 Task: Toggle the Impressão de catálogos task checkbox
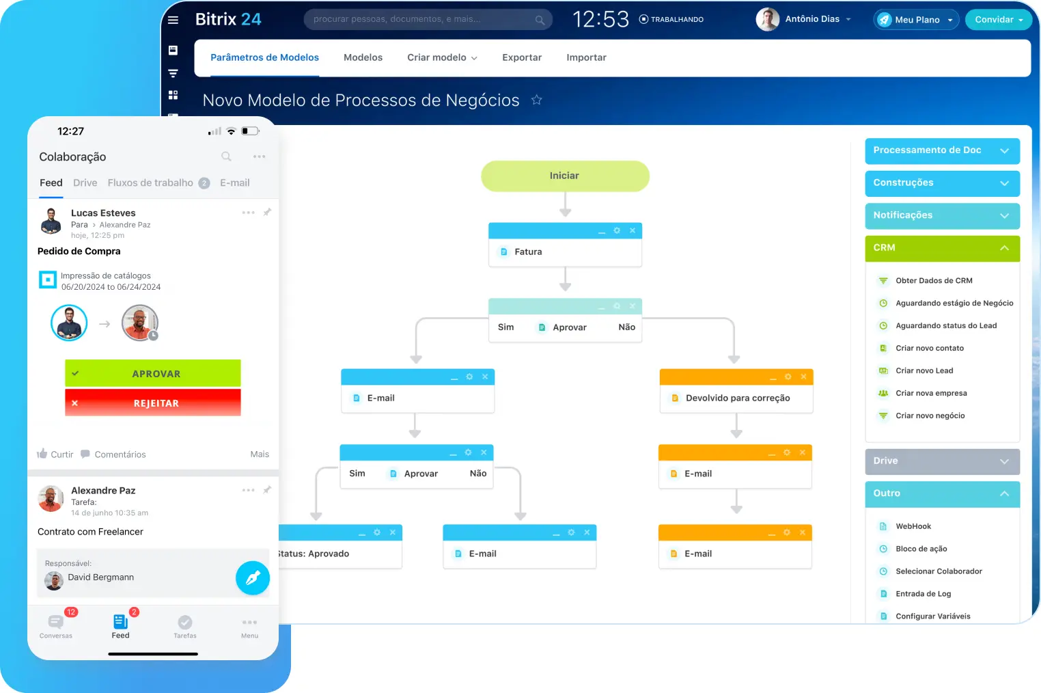pos(47,280)
